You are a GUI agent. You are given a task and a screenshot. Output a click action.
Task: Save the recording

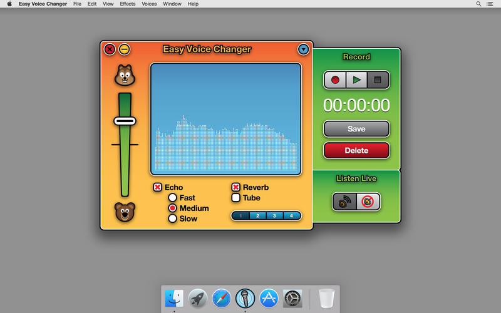tap(356, 129)
